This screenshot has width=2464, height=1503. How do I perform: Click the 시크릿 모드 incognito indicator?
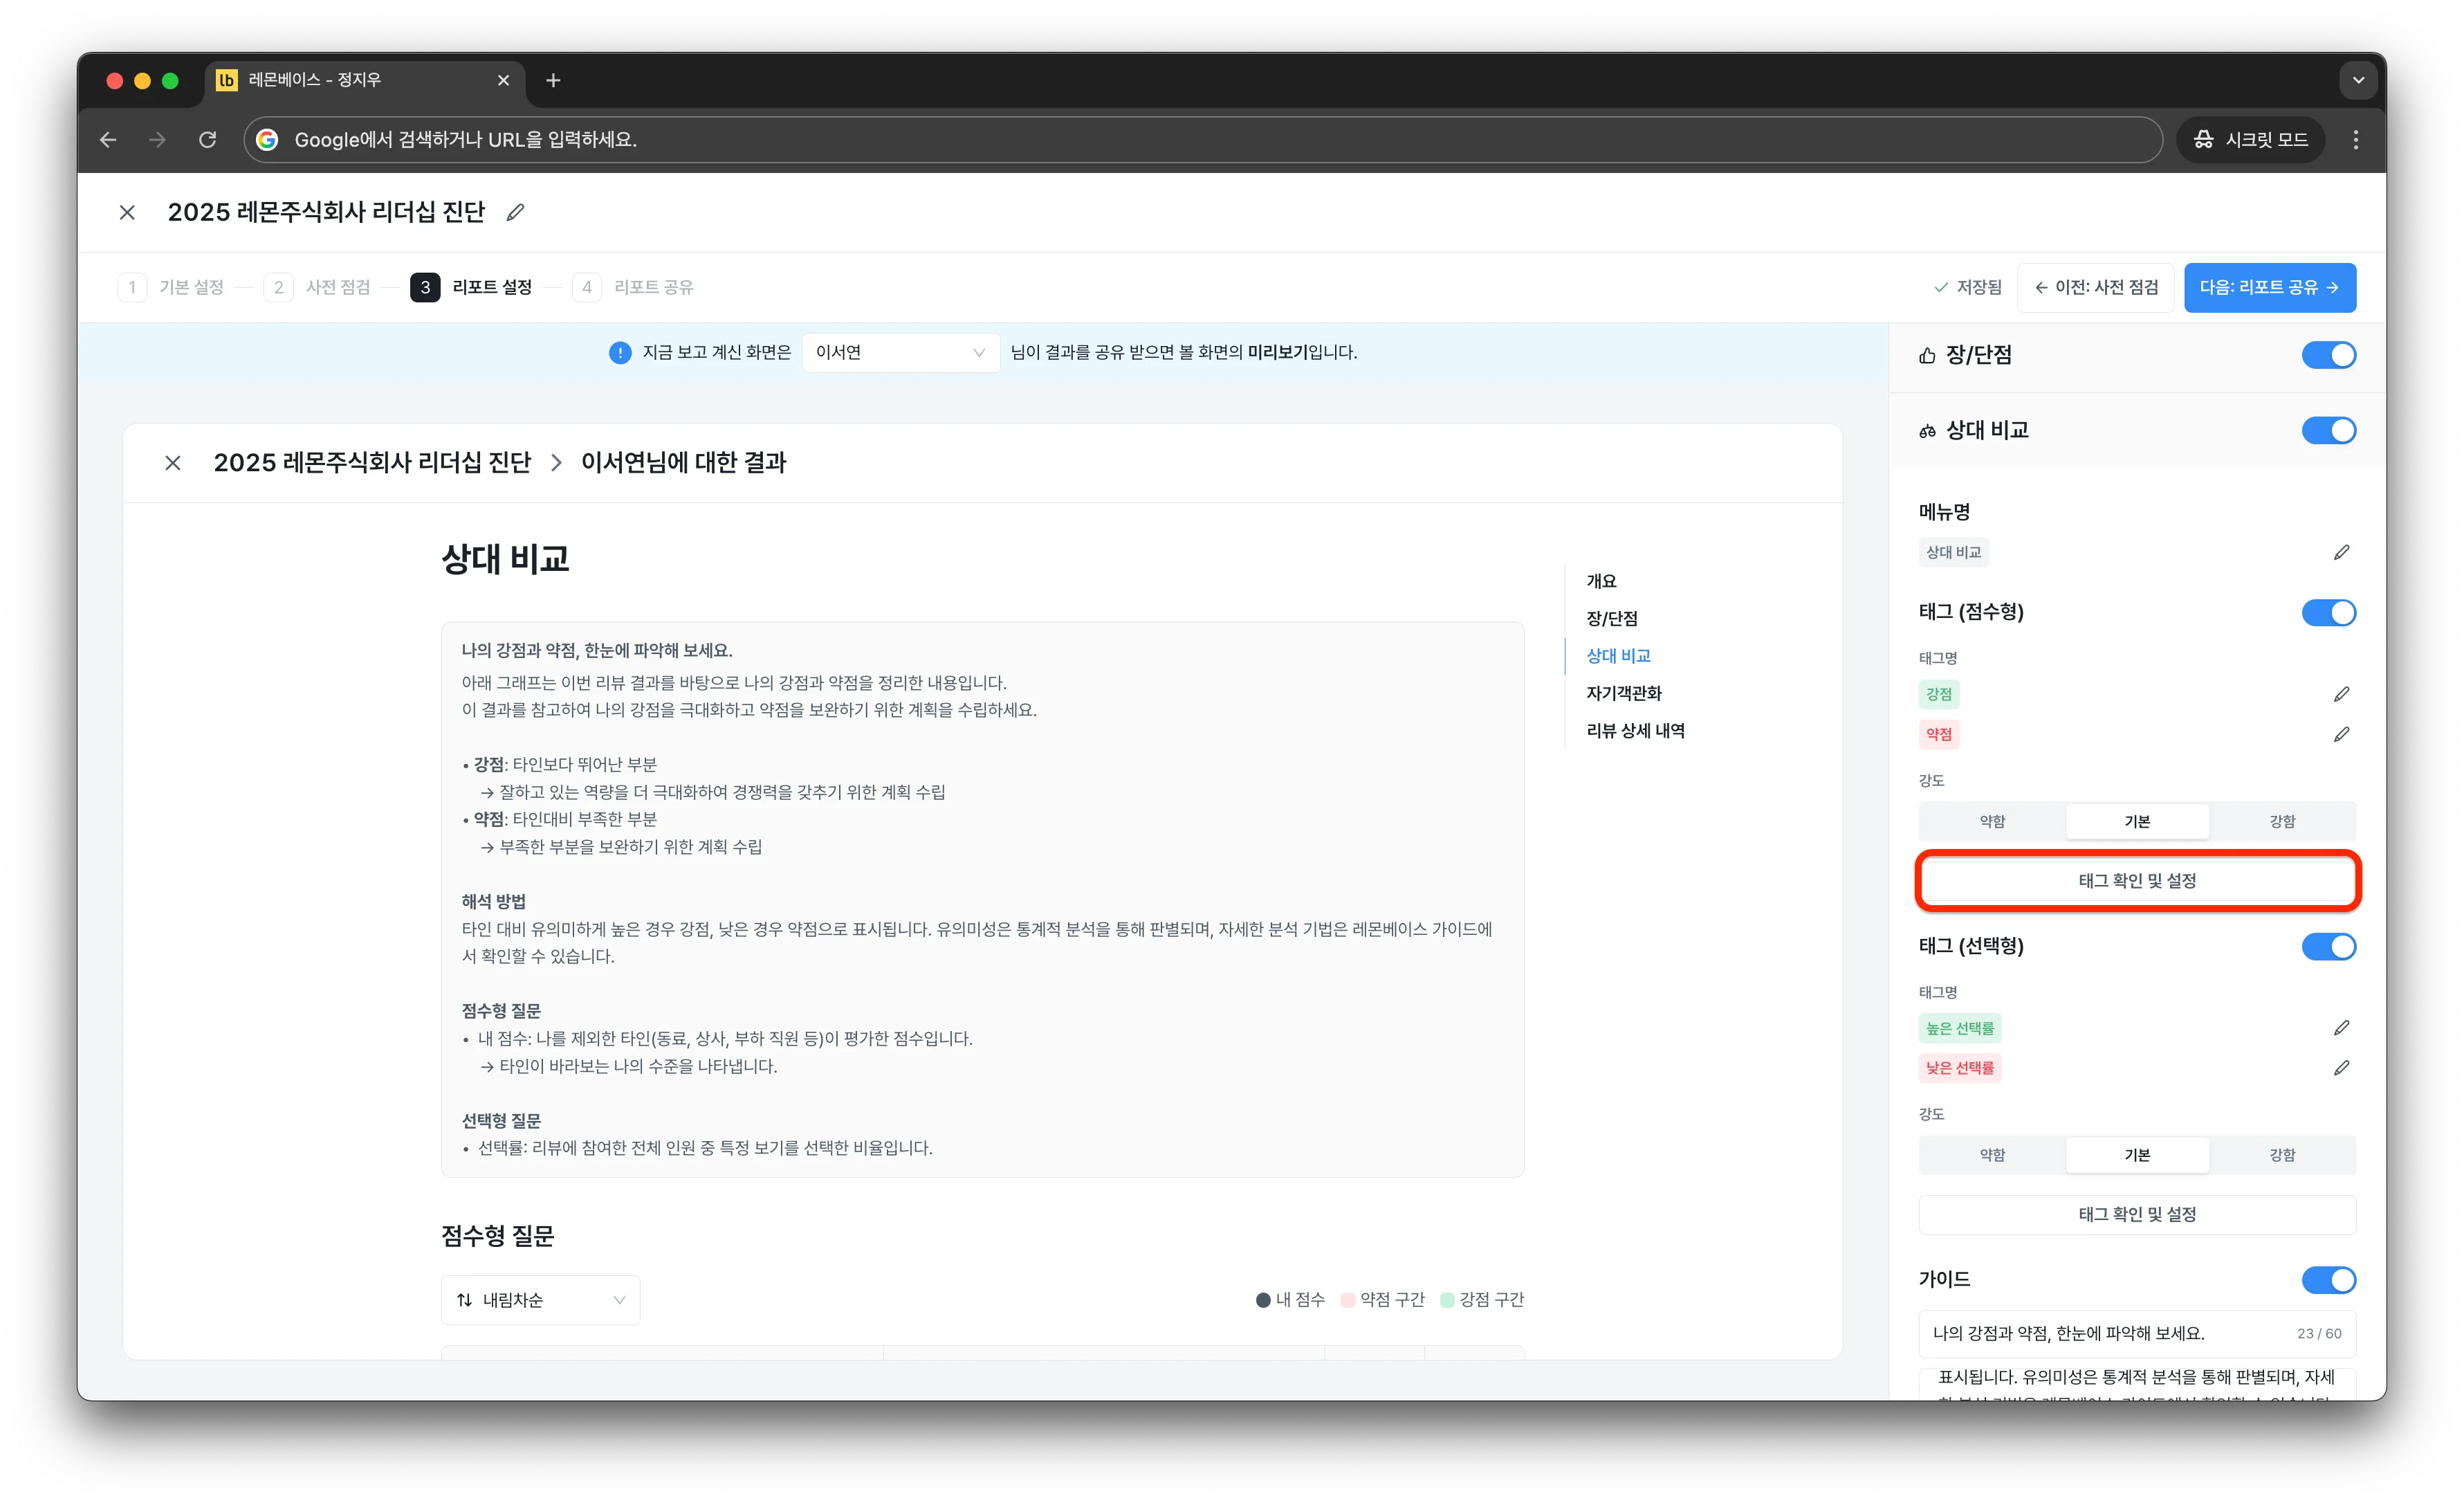2251,140
